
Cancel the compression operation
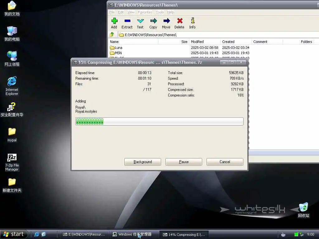click(225, 162)
